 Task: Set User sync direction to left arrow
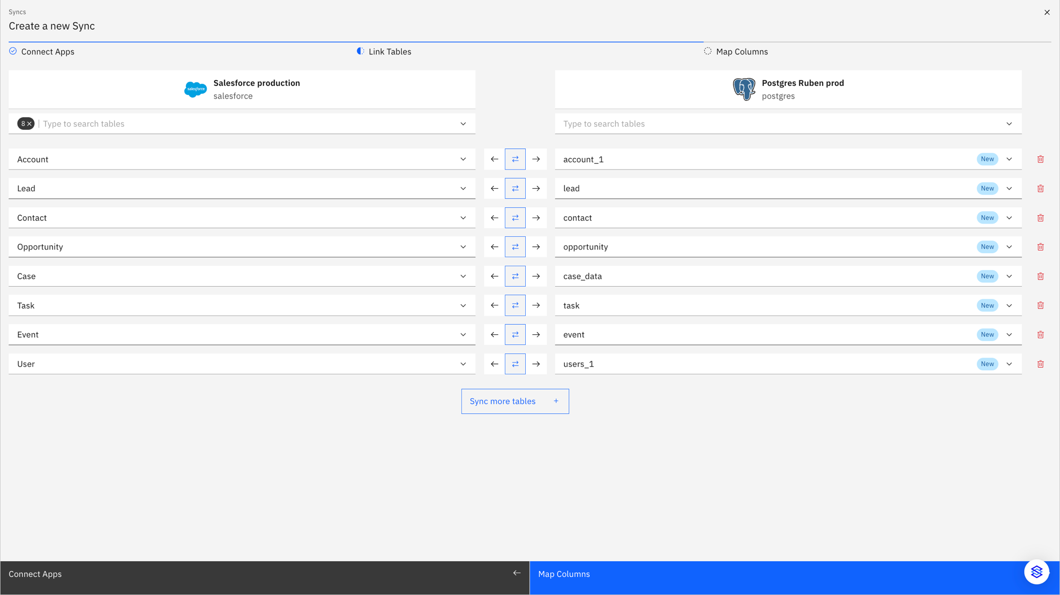[494, 364]
